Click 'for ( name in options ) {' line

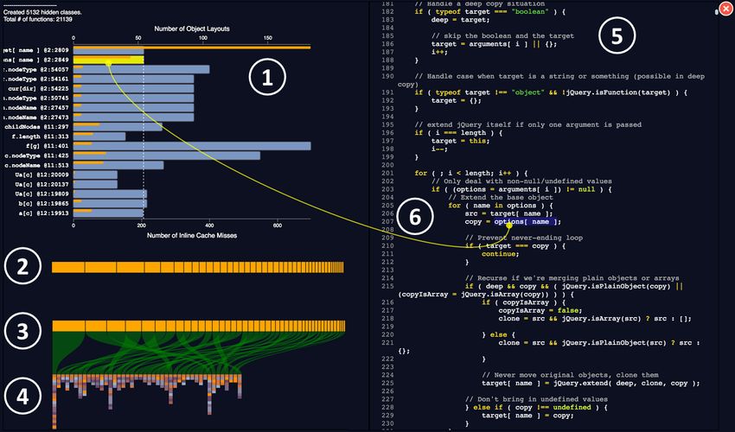(501, 206)
